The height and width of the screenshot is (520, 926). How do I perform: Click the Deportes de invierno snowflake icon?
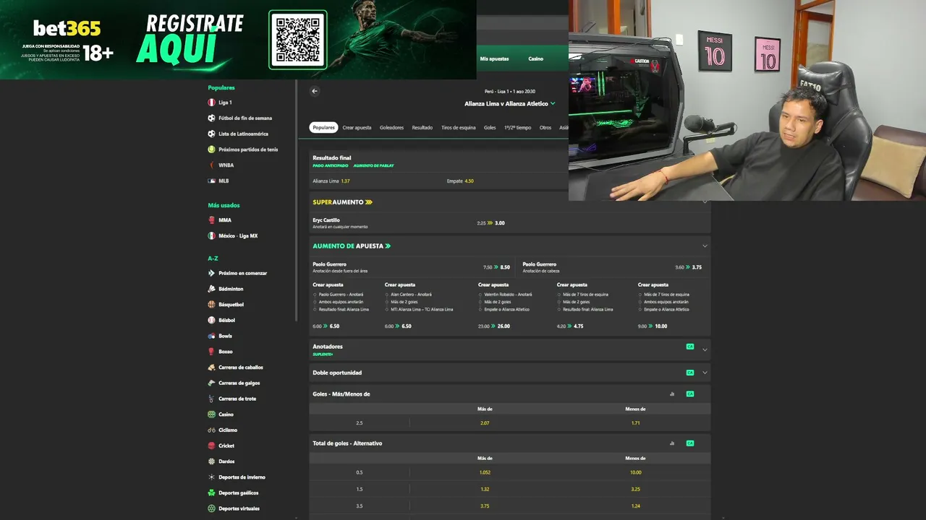(x=211, y=477)
